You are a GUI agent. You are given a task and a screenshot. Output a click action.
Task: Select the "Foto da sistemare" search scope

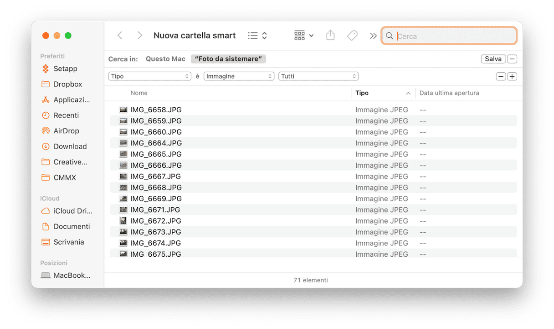228,59
